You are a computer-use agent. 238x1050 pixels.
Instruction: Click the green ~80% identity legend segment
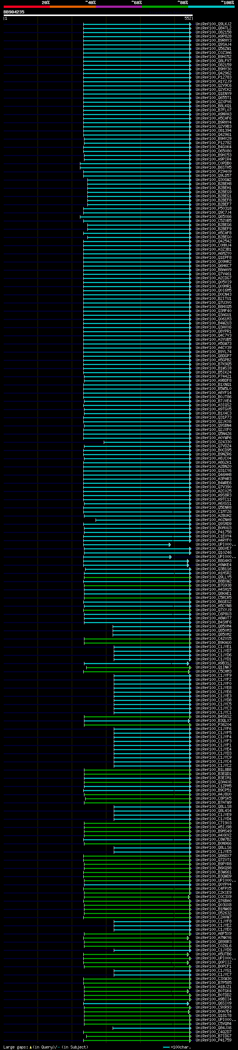(165, 7)
